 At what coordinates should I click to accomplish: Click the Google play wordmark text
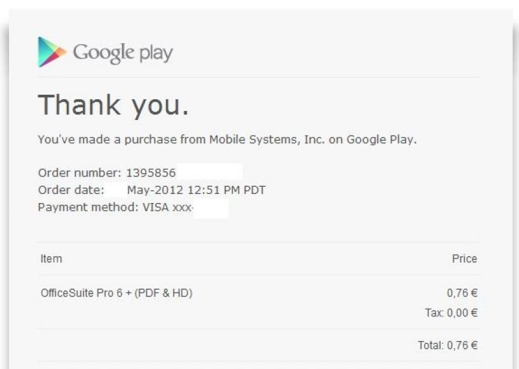click(123, 53)
